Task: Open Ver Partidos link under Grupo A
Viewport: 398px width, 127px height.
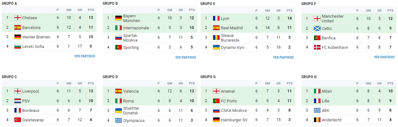Action: click(85, 56)
